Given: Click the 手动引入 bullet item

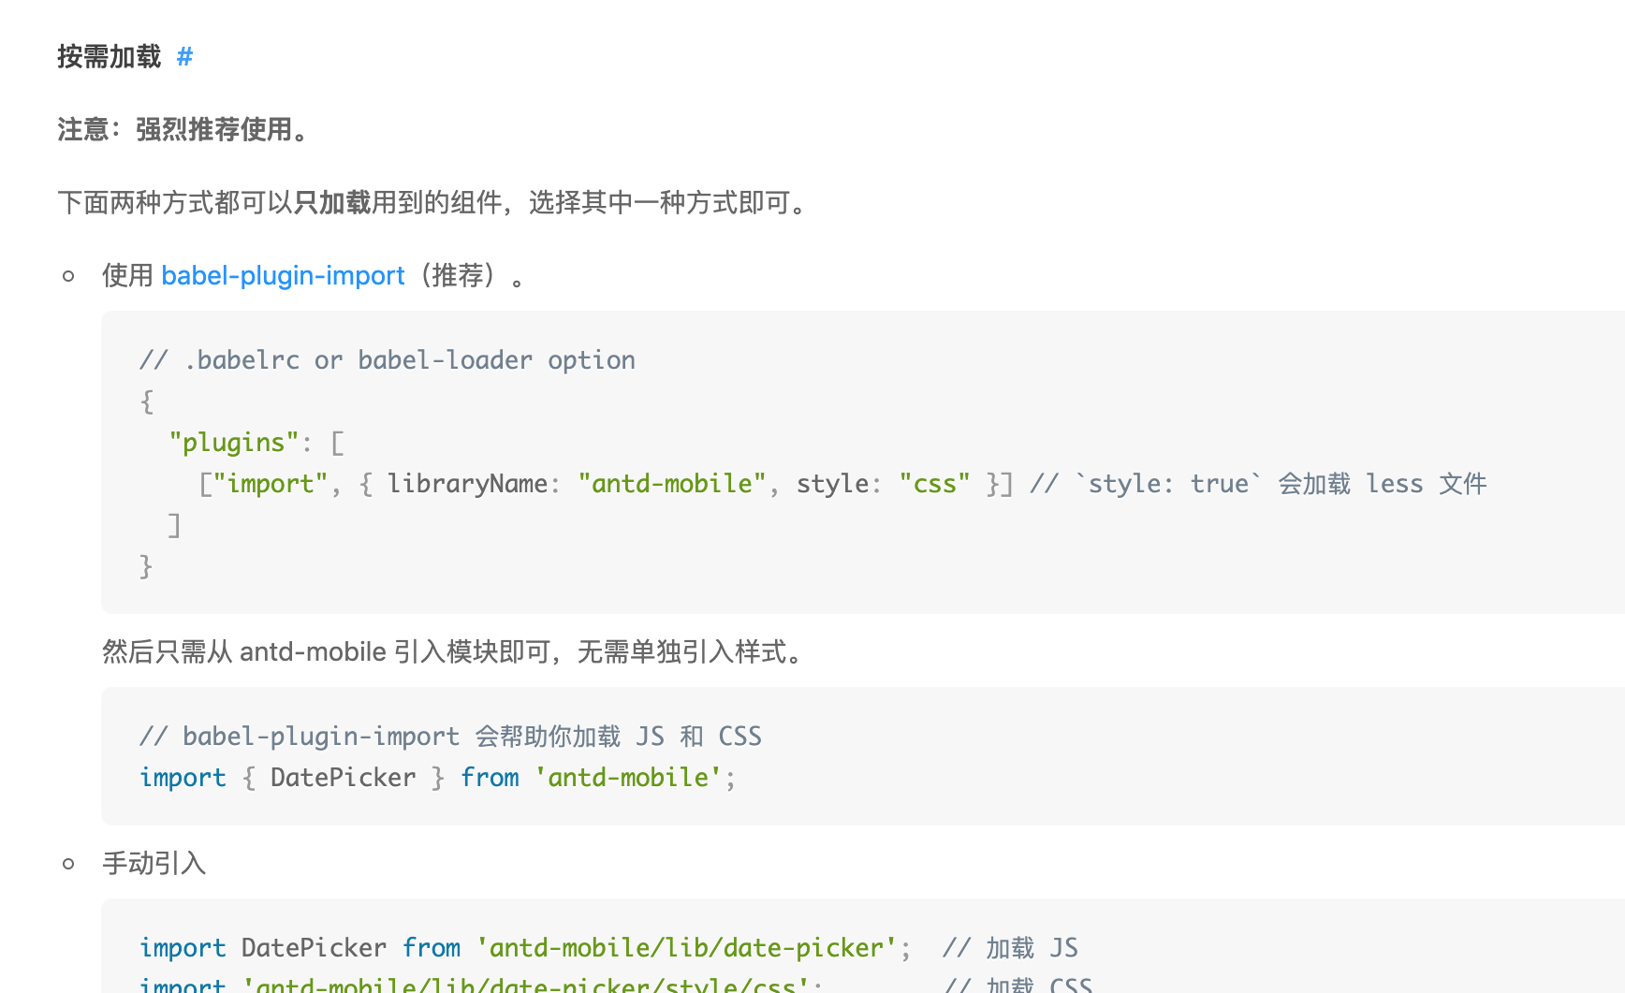Looking at the screenshot, I should 154,863.
